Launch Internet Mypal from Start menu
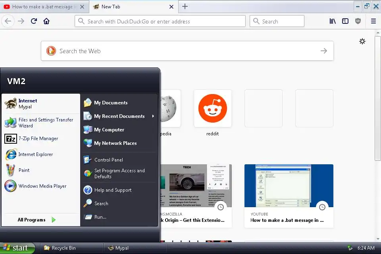 coord(41,104)
